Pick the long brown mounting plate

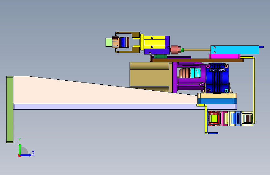pos(198,60)
